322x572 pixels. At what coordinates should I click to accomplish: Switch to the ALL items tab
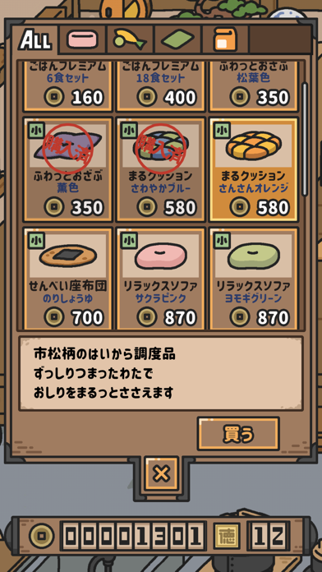coord(35,39)
